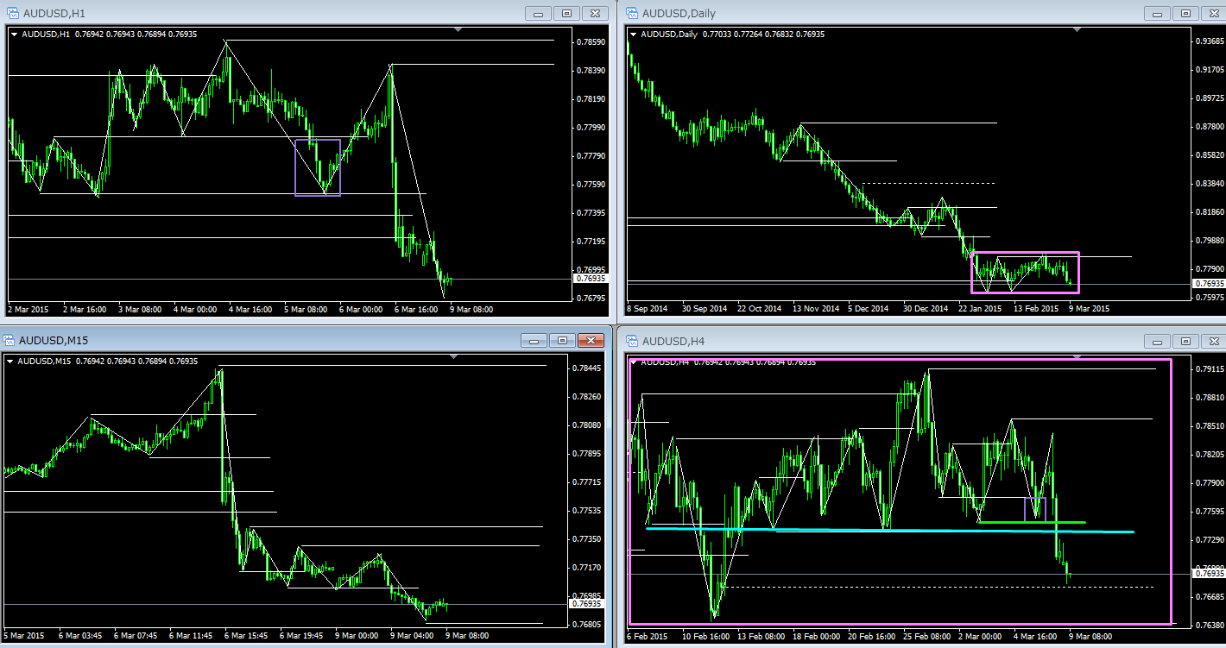Click the chart shift marker atop H1 chart
Viewport: 1226px width, 648px height.
tap(458, 30)
